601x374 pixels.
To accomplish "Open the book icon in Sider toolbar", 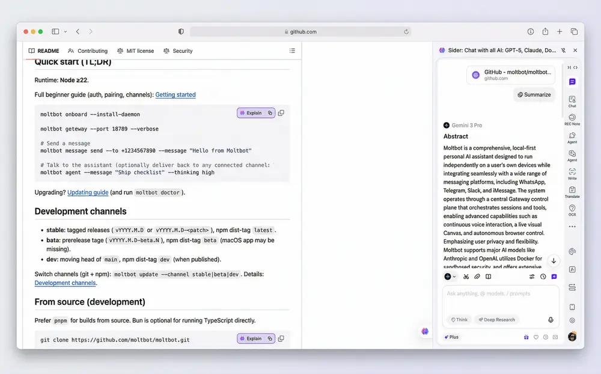I will pos(488,277).
